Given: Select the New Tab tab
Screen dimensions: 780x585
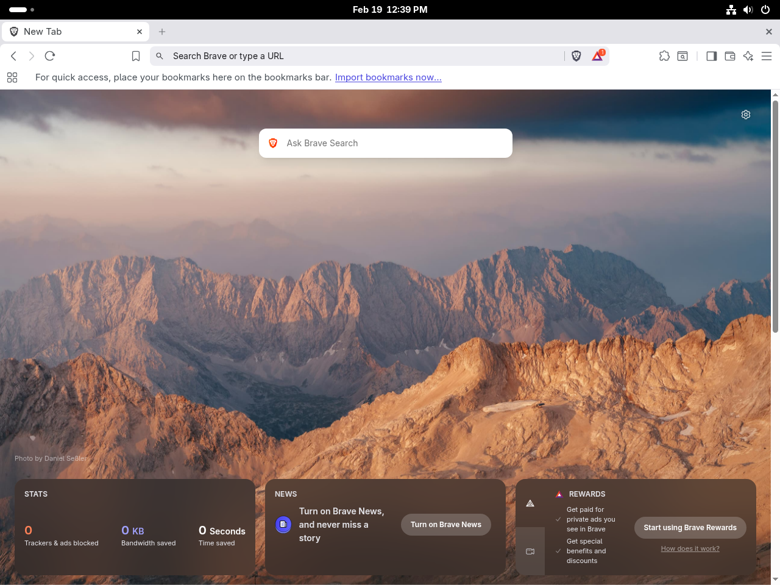Looking at the screenshot, I should click(73, 31).
